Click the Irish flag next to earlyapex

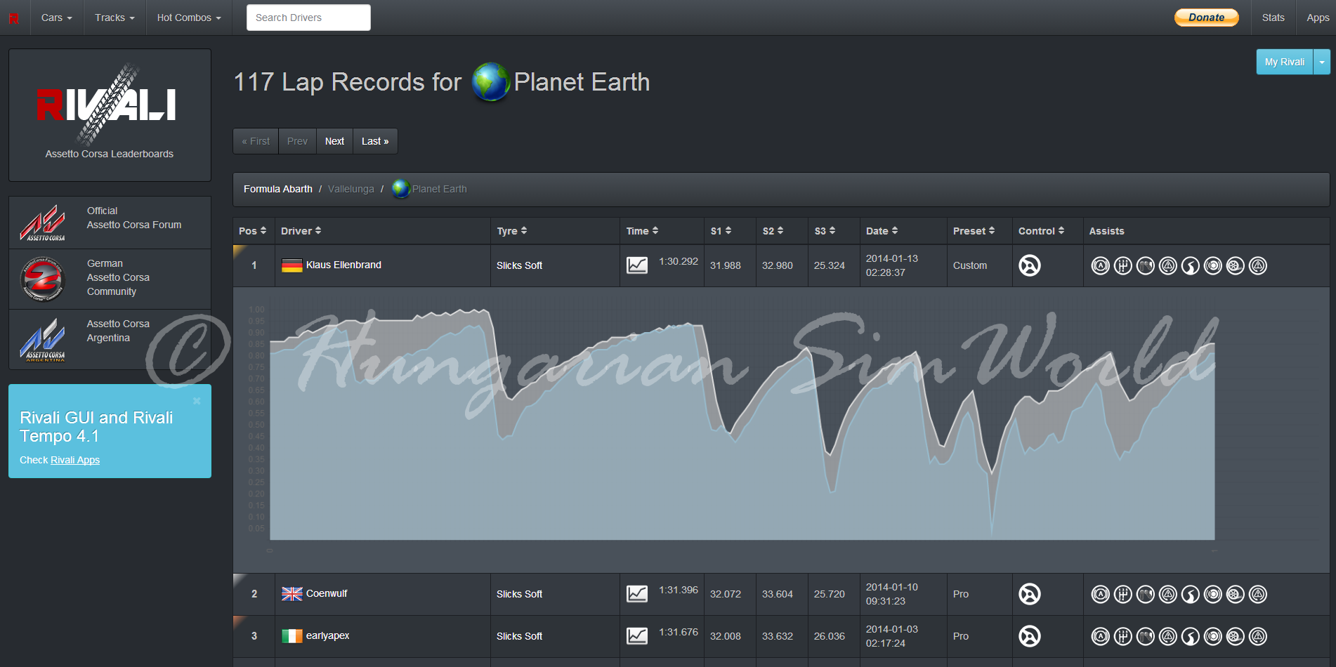point(292,636)
